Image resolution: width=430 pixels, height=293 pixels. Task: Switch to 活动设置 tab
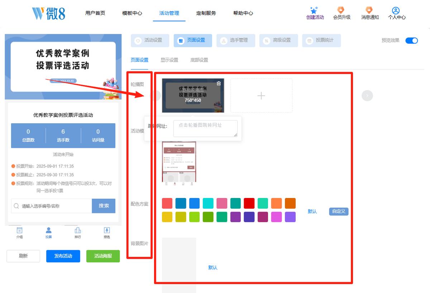coord(150,40)
